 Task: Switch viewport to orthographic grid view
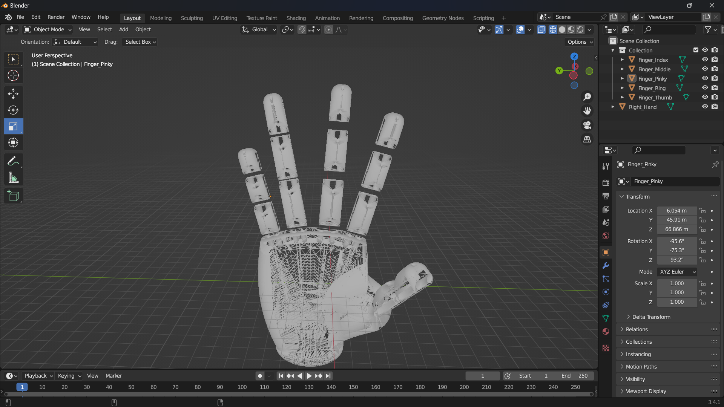tap(587, 139)
